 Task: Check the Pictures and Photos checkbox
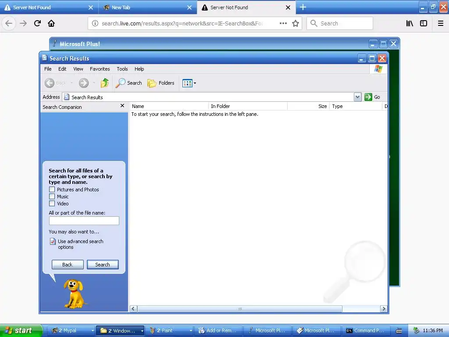(x=52, y=190)
